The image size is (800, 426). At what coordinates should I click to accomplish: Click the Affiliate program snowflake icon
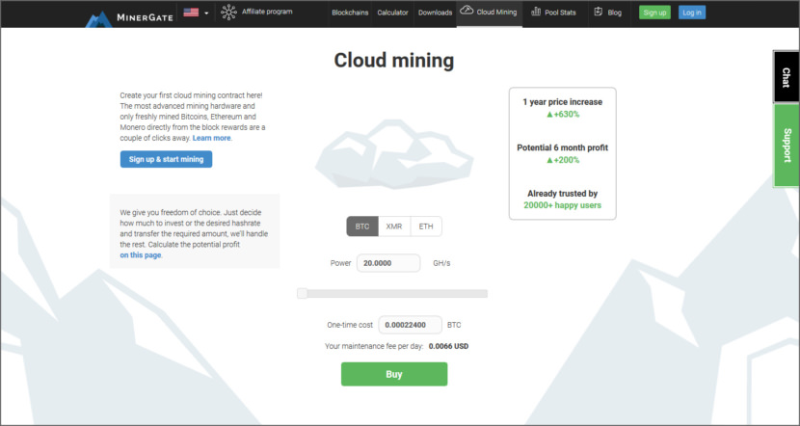click(228, 13)
